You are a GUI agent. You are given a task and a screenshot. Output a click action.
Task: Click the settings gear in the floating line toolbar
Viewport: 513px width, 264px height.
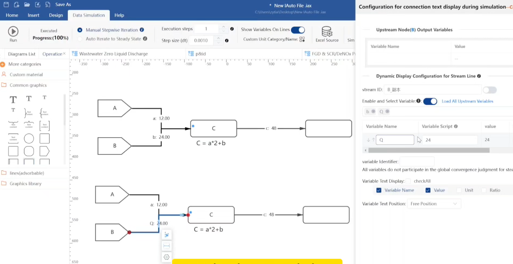click(166, 257)
